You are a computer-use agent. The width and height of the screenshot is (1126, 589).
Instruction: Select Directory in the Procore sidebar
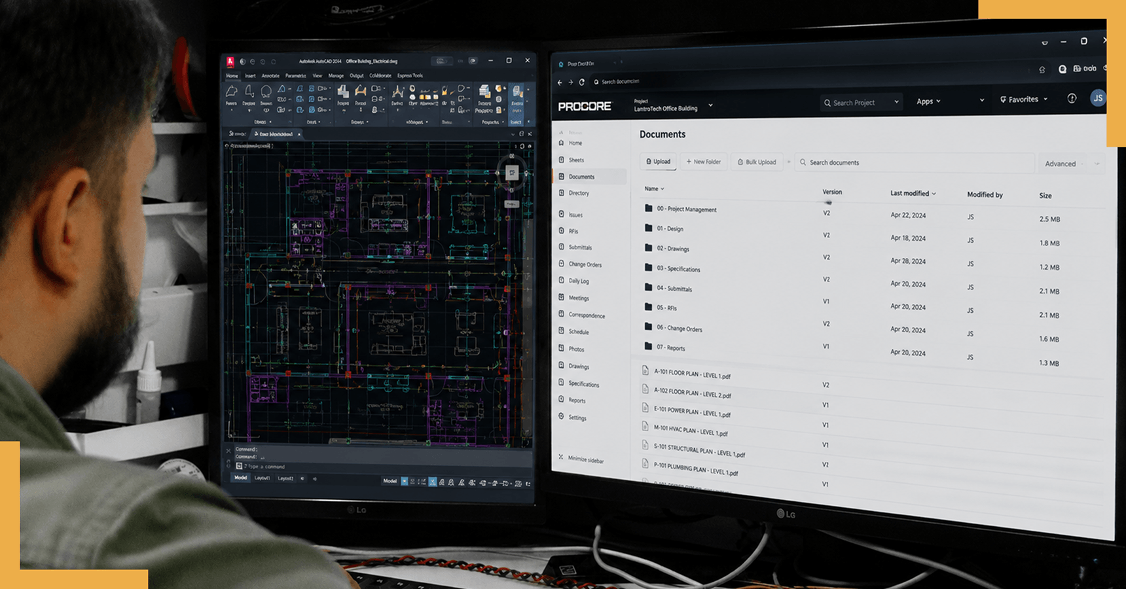pyautogui.click(x=574, y=193)
